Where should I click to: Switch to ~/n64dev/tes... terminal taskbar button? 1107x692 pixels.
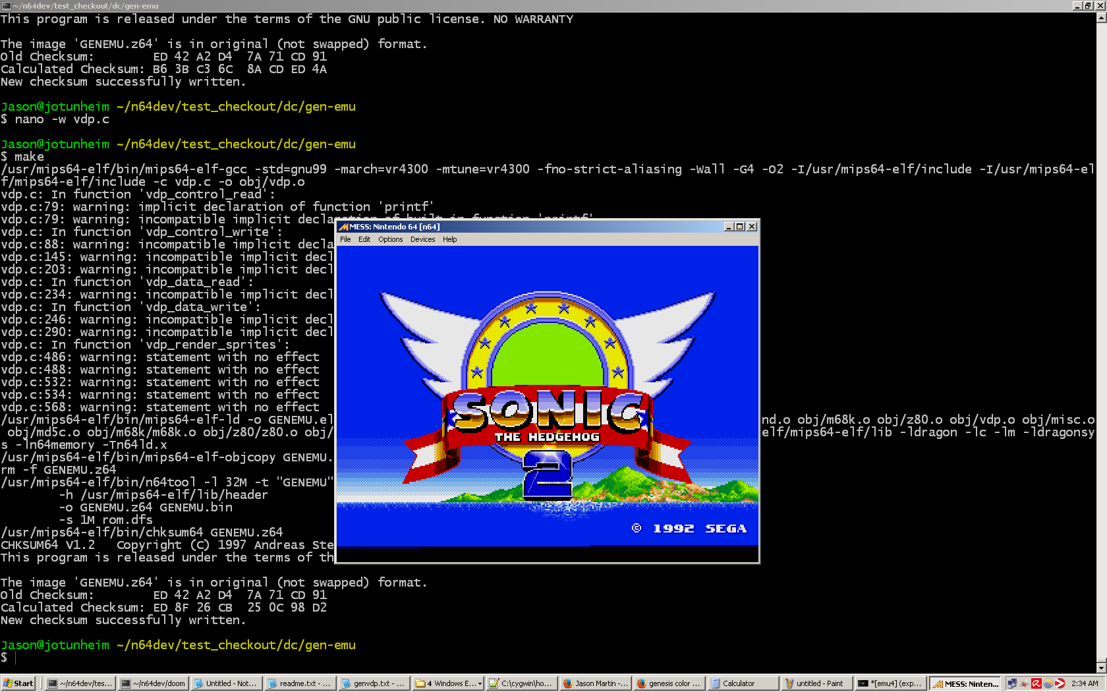click(80, 683)
